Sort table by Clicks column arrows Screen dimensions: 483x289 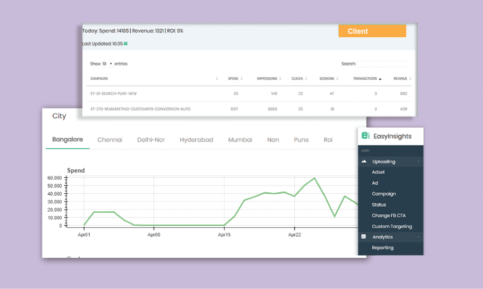[x=306, y=78]
